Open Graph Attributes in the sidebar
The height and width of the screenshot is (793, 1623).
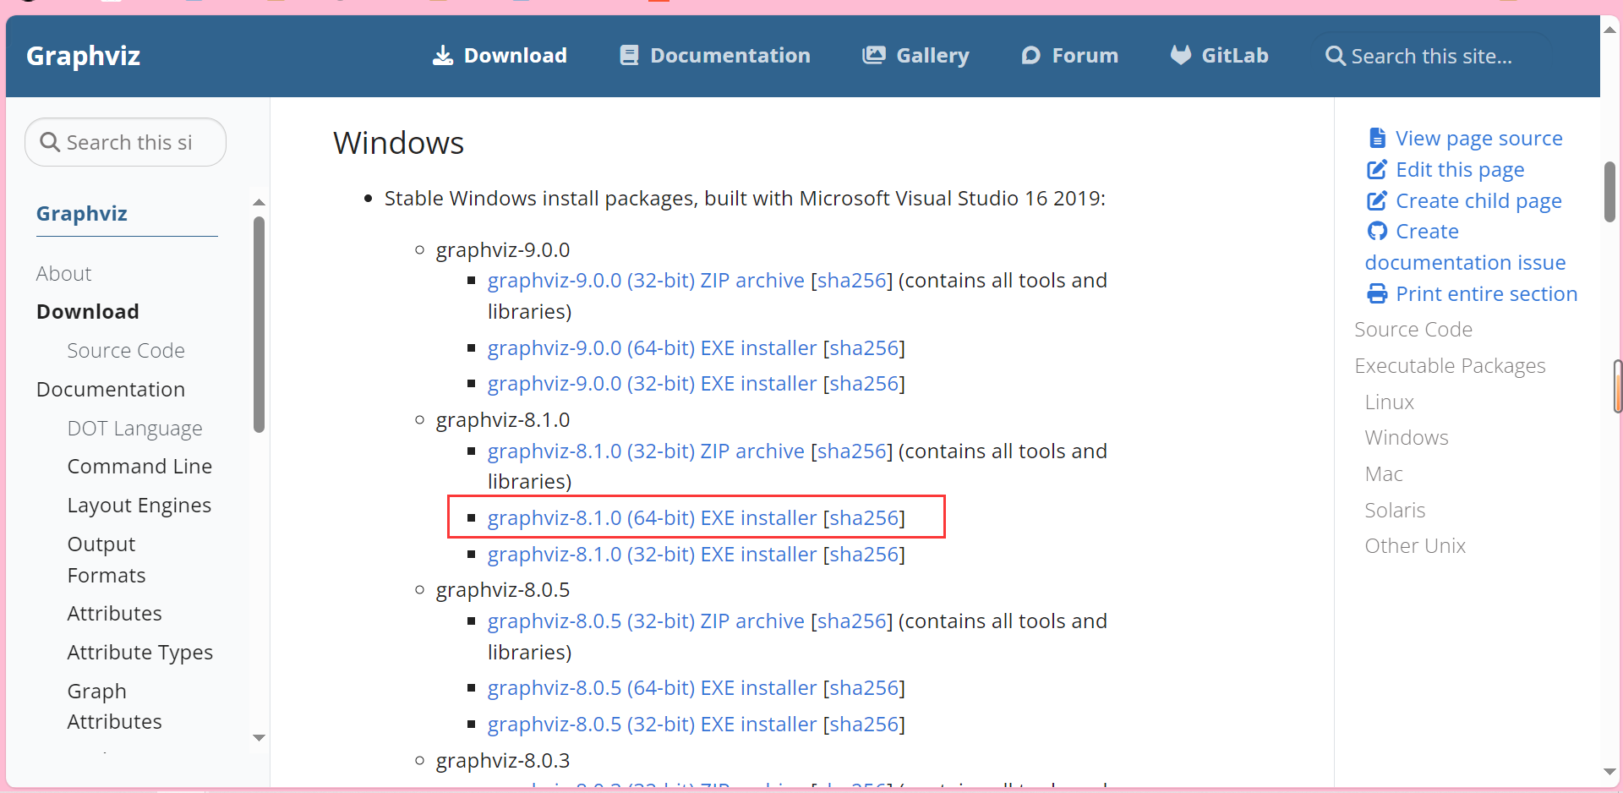tap(115, 706)
